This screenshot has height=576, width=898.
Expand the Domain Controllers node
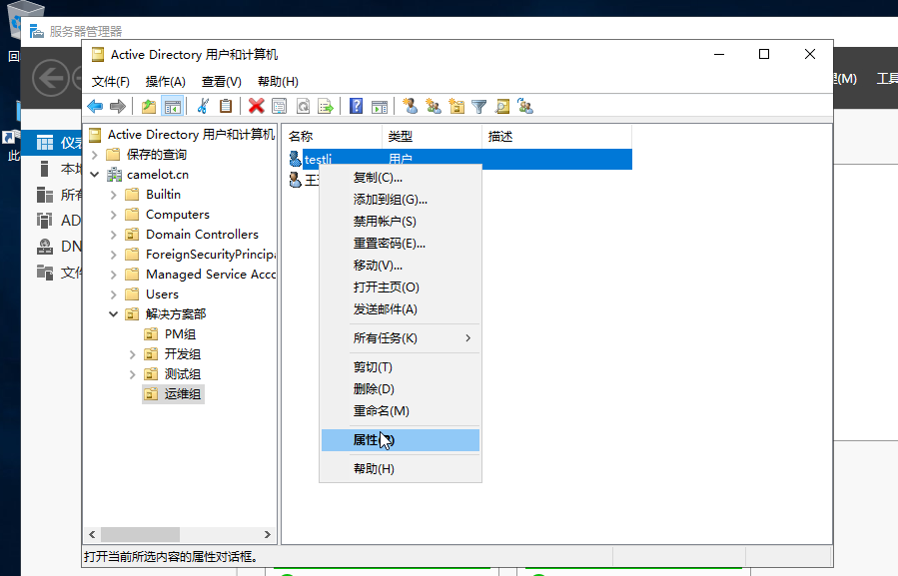pyautogui.click(x=114, y=235)
